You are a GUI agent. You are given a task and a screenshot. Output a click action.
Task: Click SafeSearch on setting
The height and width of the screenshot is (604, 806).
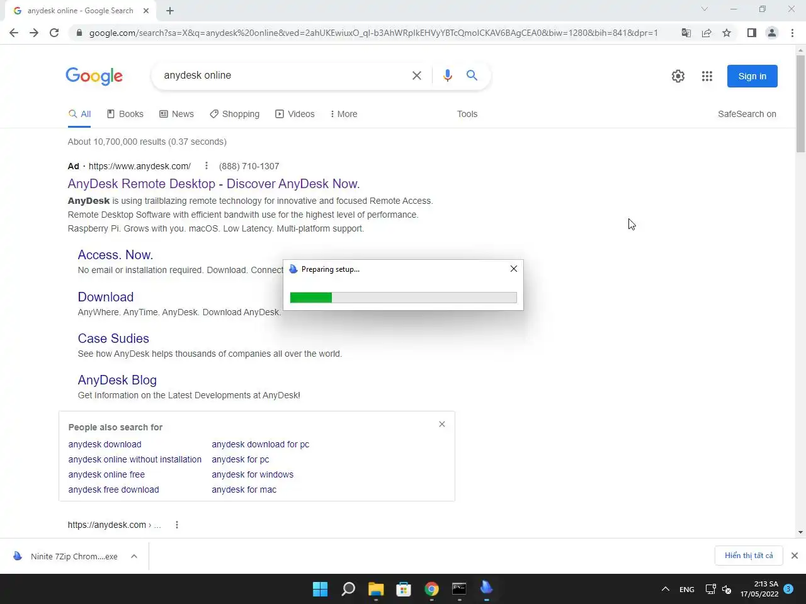coord(747,114)
